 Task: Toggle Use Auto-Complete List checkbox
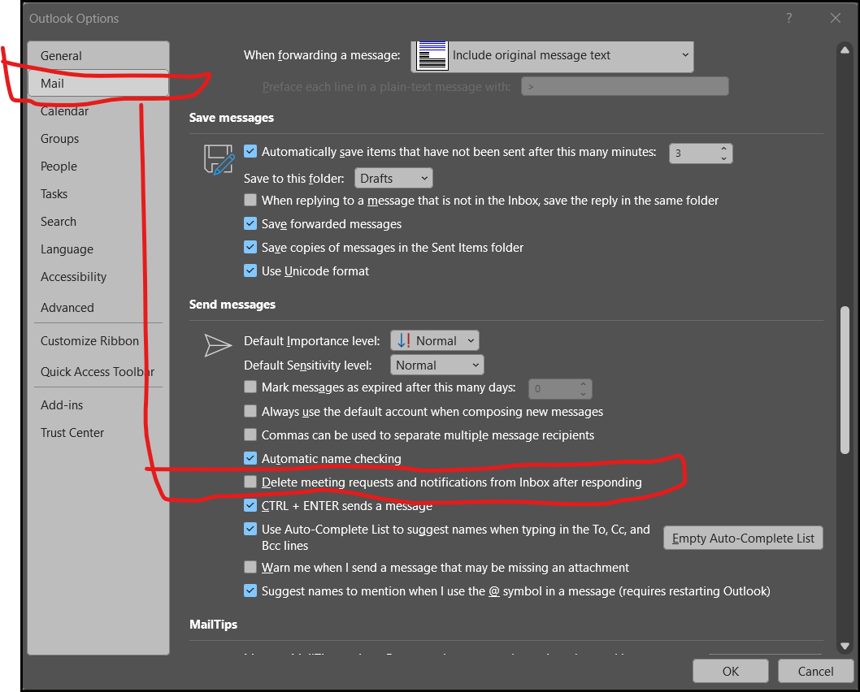250,529
